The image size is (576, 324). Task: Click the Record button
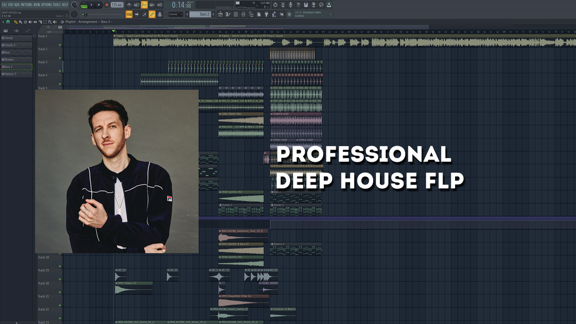pos(107,5)
